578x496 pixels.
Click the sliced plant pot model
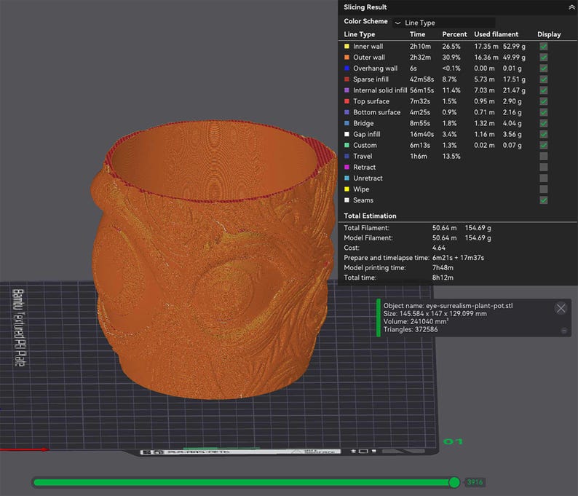(214, 260)
